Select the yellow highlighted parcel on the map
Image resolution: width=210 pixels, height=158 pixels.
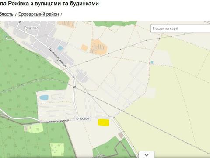tap(103, 122)
